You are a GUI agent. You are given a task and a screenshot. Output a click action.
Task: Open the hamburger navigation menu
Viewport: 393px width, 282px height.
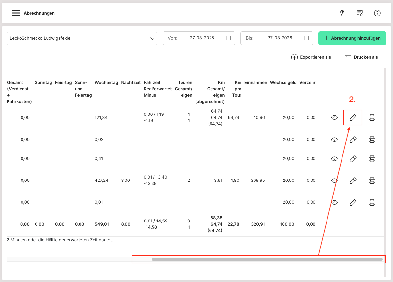coord(16,13)
